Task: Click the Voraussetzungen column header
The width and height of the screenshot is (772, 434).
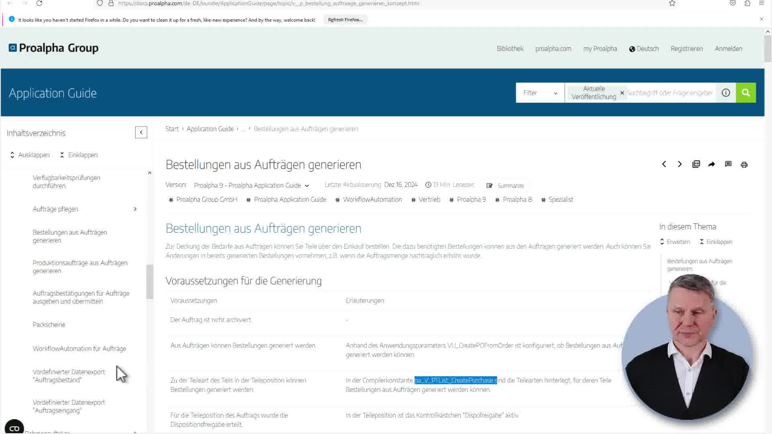Action: pyautogui.click(x=193, y=301)
